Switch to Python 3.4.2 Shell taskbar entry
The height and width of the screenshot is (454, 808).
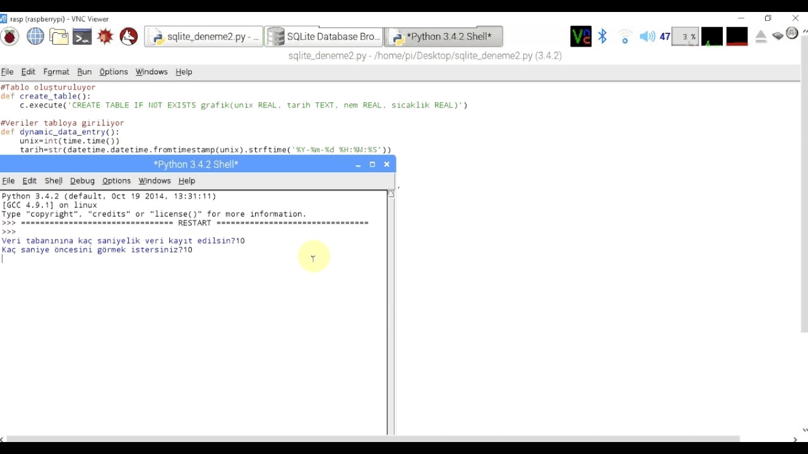(444, 37)
